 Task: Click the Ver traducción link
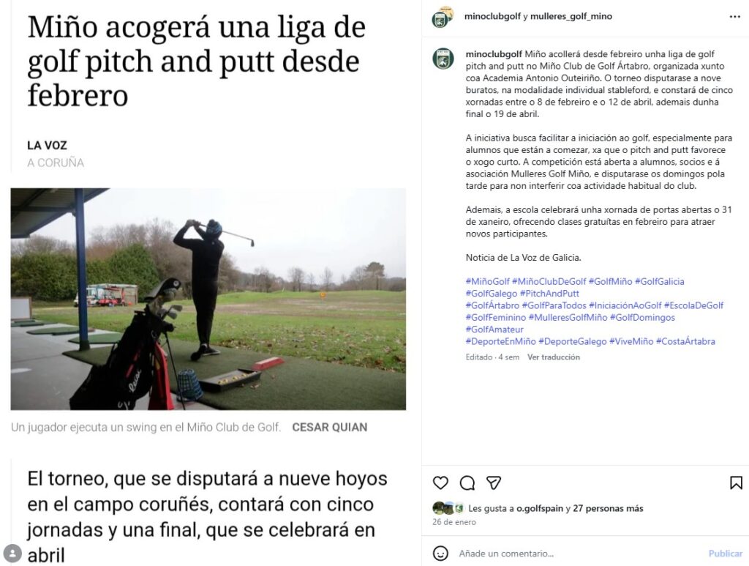(x=553, y=357)
